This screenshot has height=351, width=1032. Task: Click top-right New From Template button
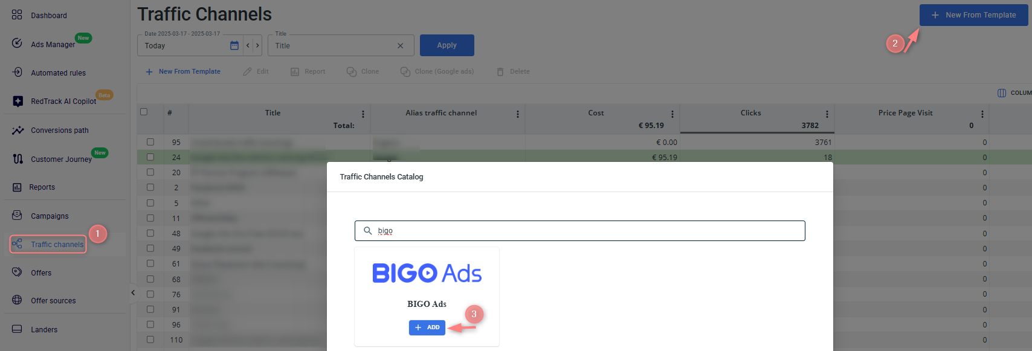973,15
